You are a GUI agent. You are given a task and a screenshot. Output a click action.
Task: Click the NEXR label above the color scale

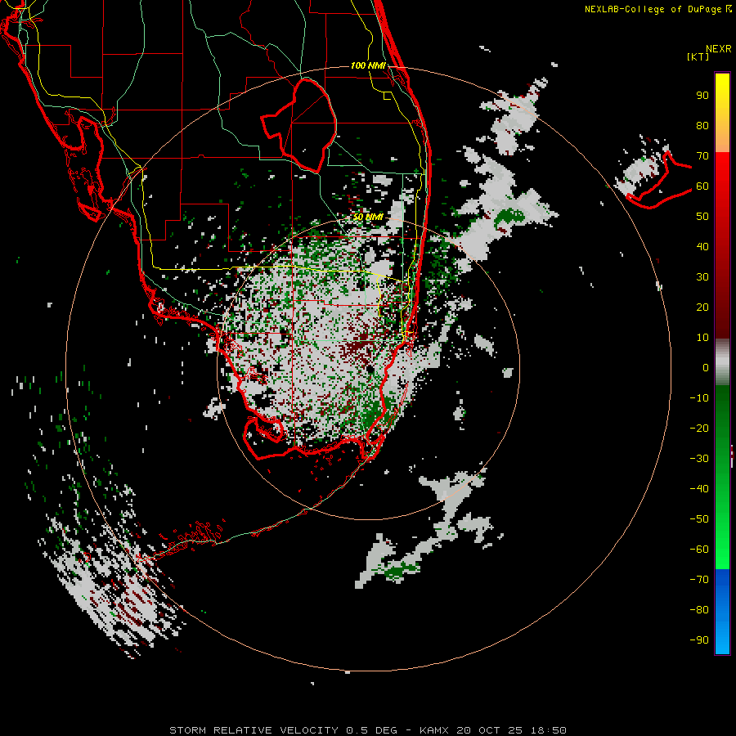(x=718, y=49)
